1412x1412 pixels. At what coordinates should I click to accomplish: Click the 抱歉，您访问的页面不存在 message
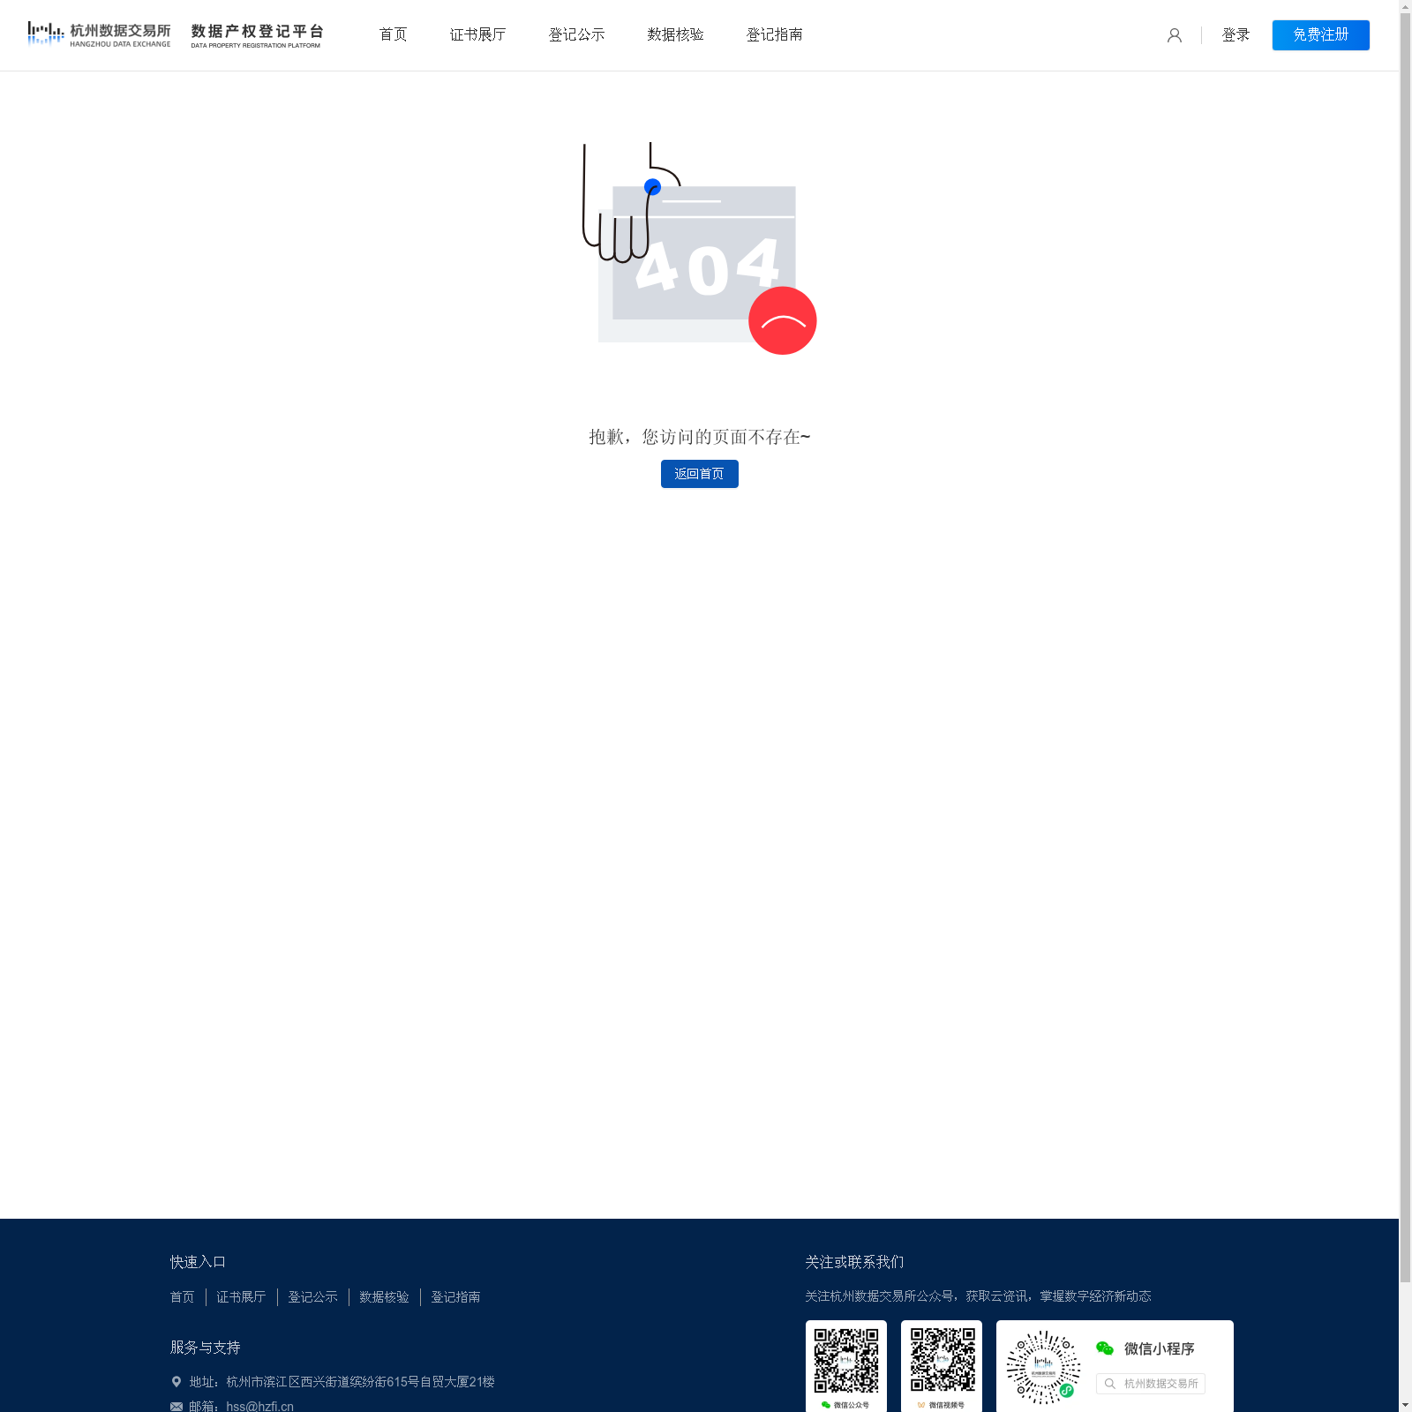point(699,437)
